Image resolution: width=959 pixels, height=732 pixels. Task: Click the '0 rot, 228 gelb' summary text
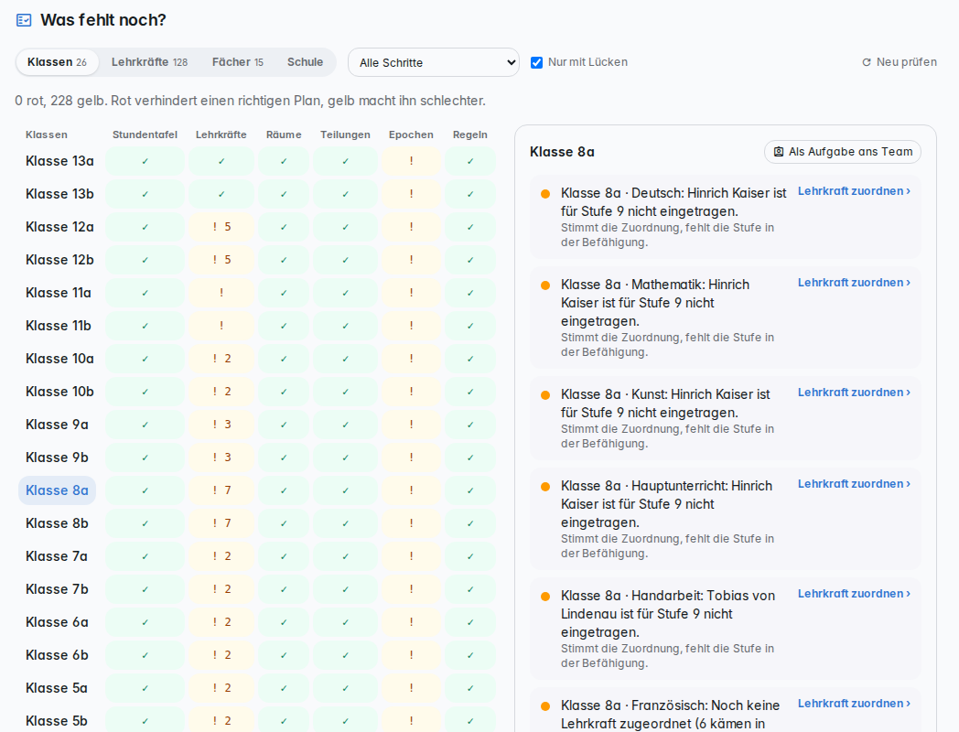(x=250, y=101)
